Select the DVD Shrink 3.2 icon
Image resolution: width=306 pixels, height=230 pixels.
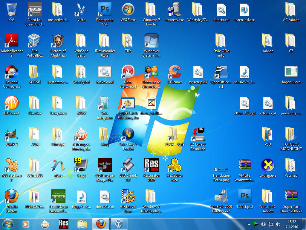(128, 166)
